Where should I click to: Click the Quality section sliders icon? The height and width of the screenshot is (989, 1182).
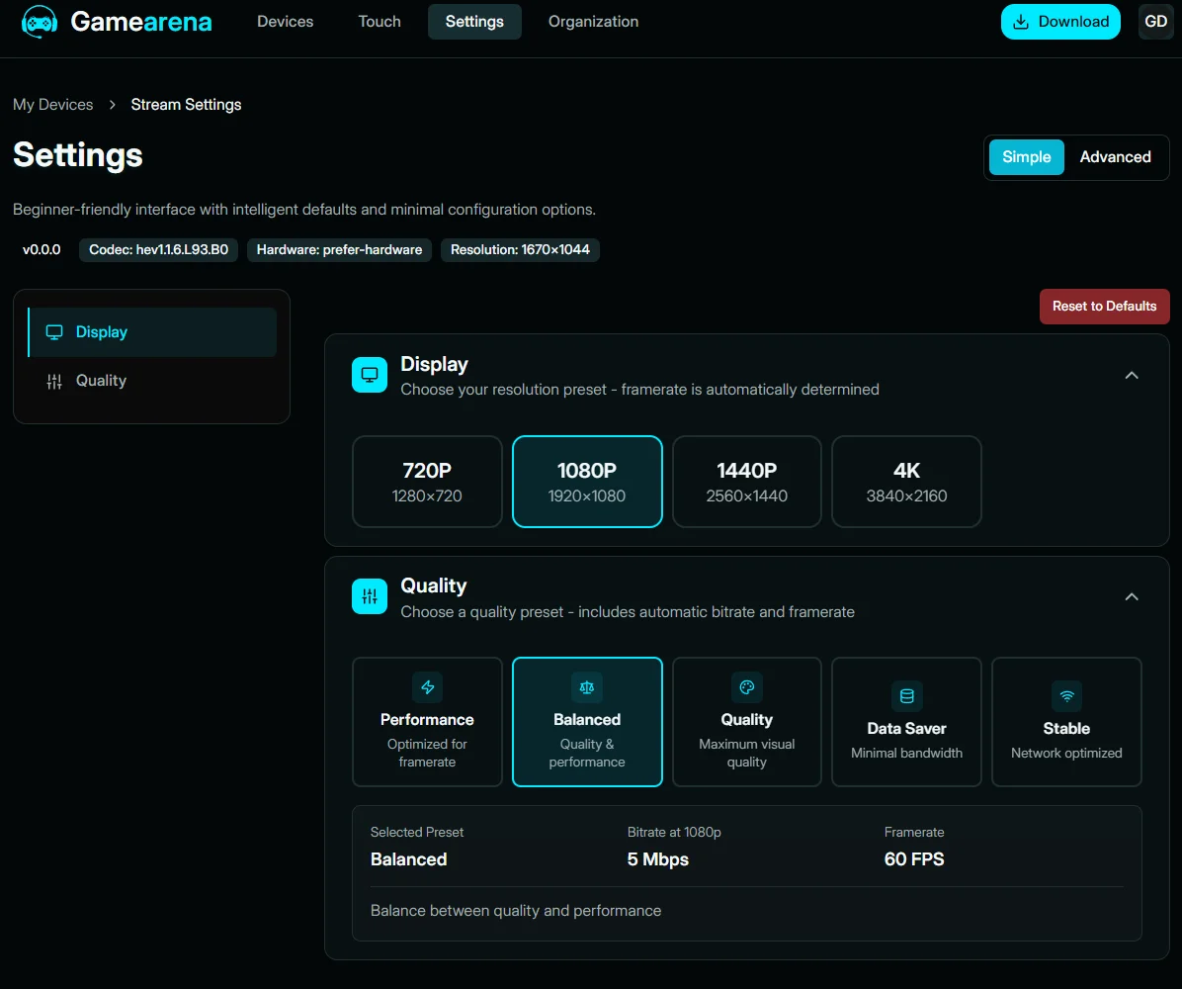pos(370,596)
